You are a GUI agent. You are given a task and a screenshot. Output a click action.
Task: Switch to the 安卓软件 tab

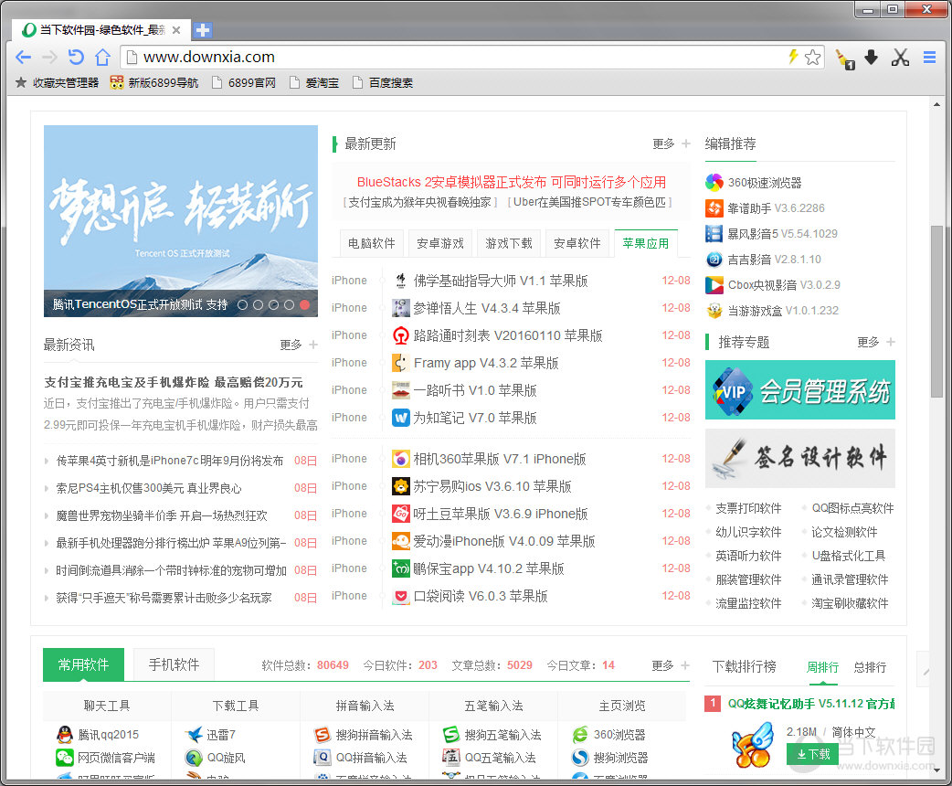[x=577, y=244]
